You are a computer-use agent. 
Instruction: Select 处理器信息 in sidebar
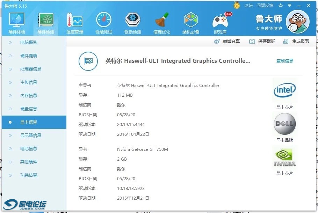34,69
